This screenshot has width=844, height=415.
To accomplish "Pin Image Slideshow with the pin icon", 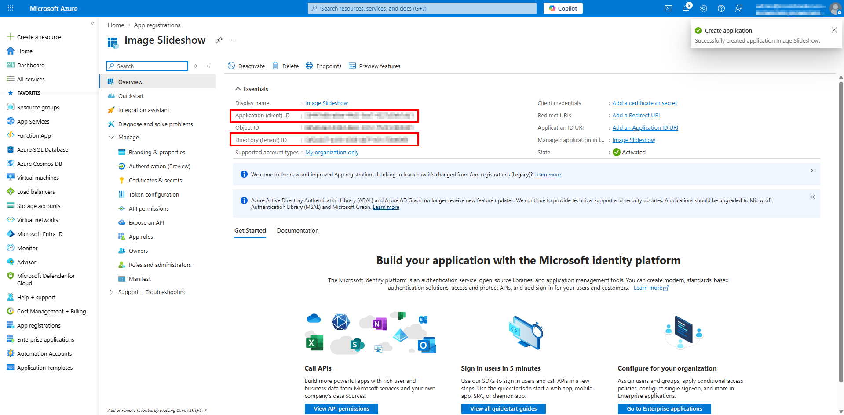I will coord(219,40).
